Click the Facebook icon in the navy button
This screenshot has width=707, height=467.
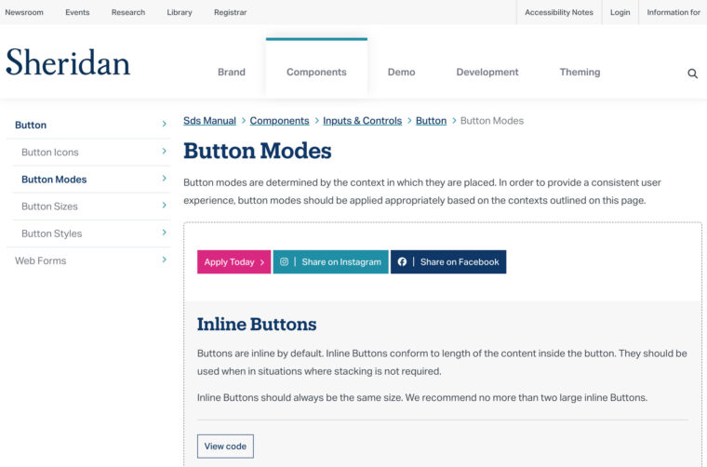[402, 262]
